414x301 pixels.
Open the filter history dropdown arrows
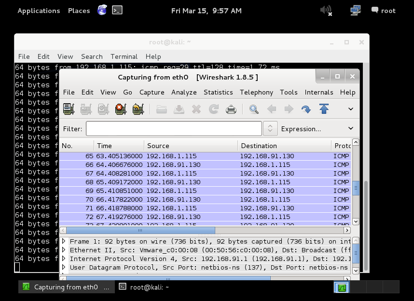(270, 129)
